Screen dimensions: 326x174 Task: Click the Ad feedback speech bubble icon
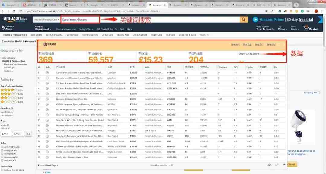(319, 93)
